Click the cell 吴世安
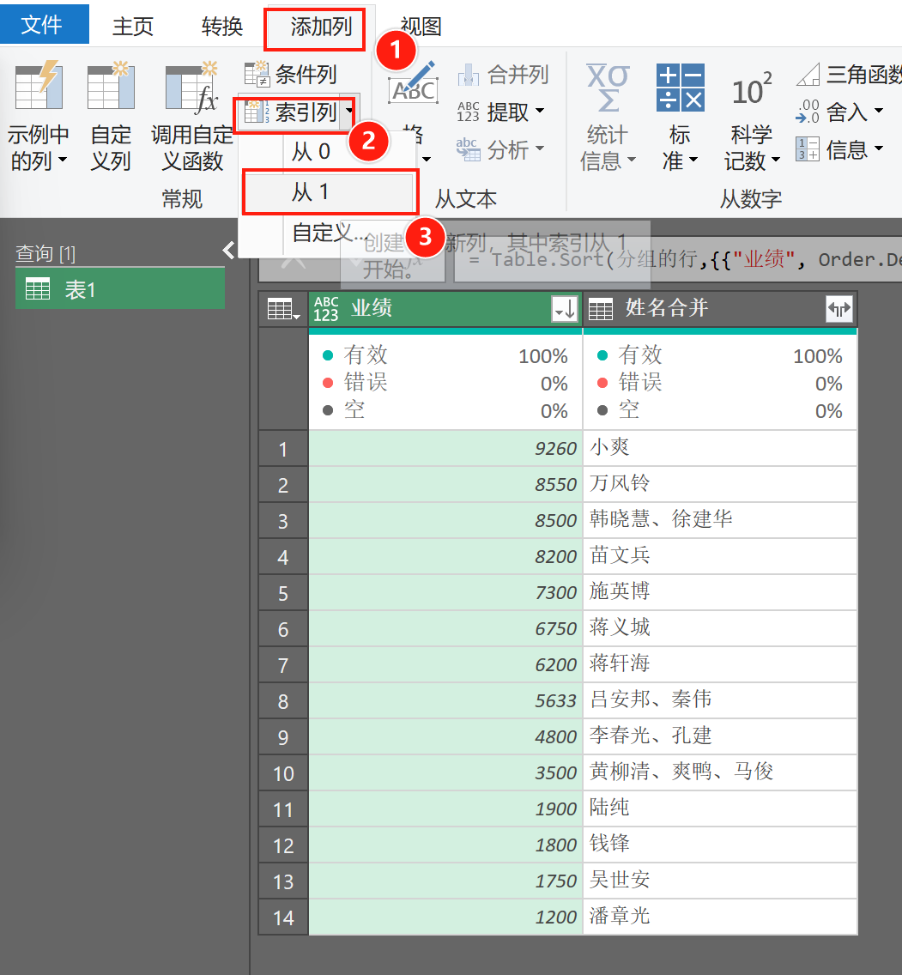The height and width of the screenshot is (975, 902). tap(720, 881)
